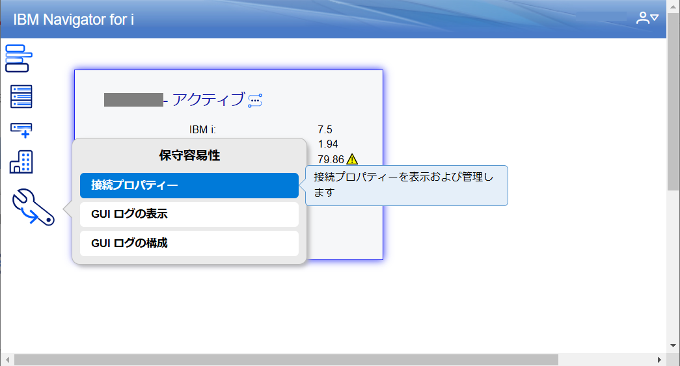Select 接続プロパティー menu item
The height and width of the screenshot is (366, 680).
coord(189,185)
